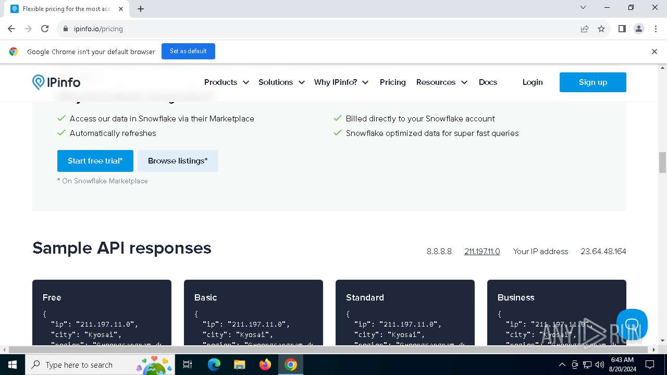
Task: Open Chrome profile avatar
Action: coord(638,29)
